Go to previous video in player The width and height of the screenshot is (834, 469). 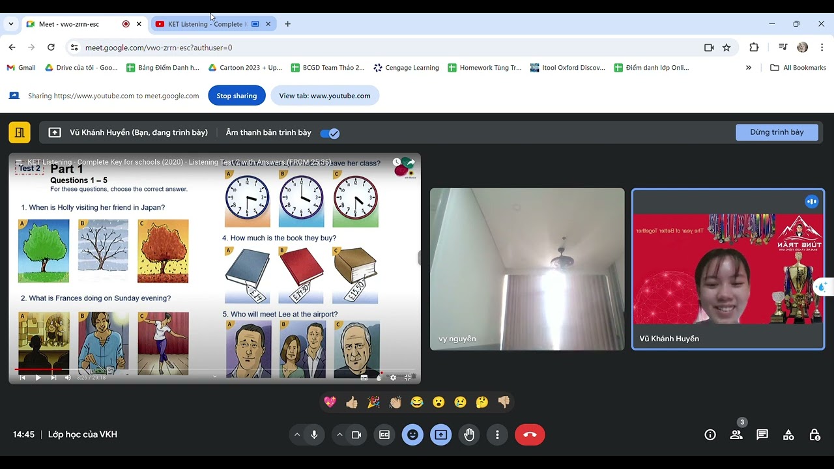[x=22, y=377]
